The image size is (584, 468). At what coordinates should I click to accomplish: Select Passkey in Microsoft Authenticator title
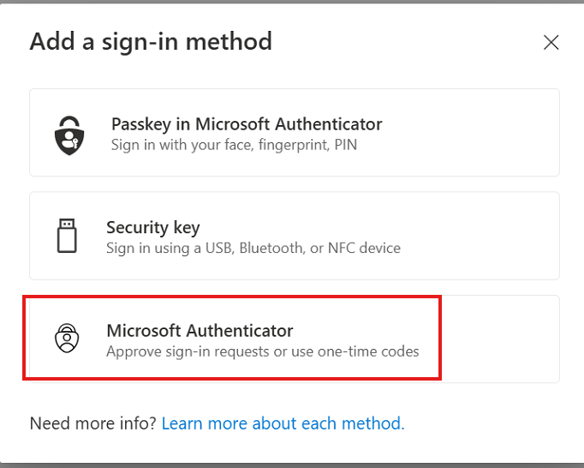247,124
